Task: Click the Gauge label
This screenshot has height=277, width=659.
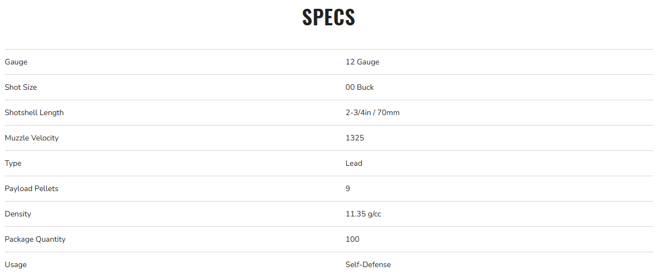Action: (x=16, y=62)
